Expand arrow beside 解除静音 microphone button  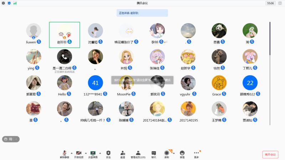[71, 153]
